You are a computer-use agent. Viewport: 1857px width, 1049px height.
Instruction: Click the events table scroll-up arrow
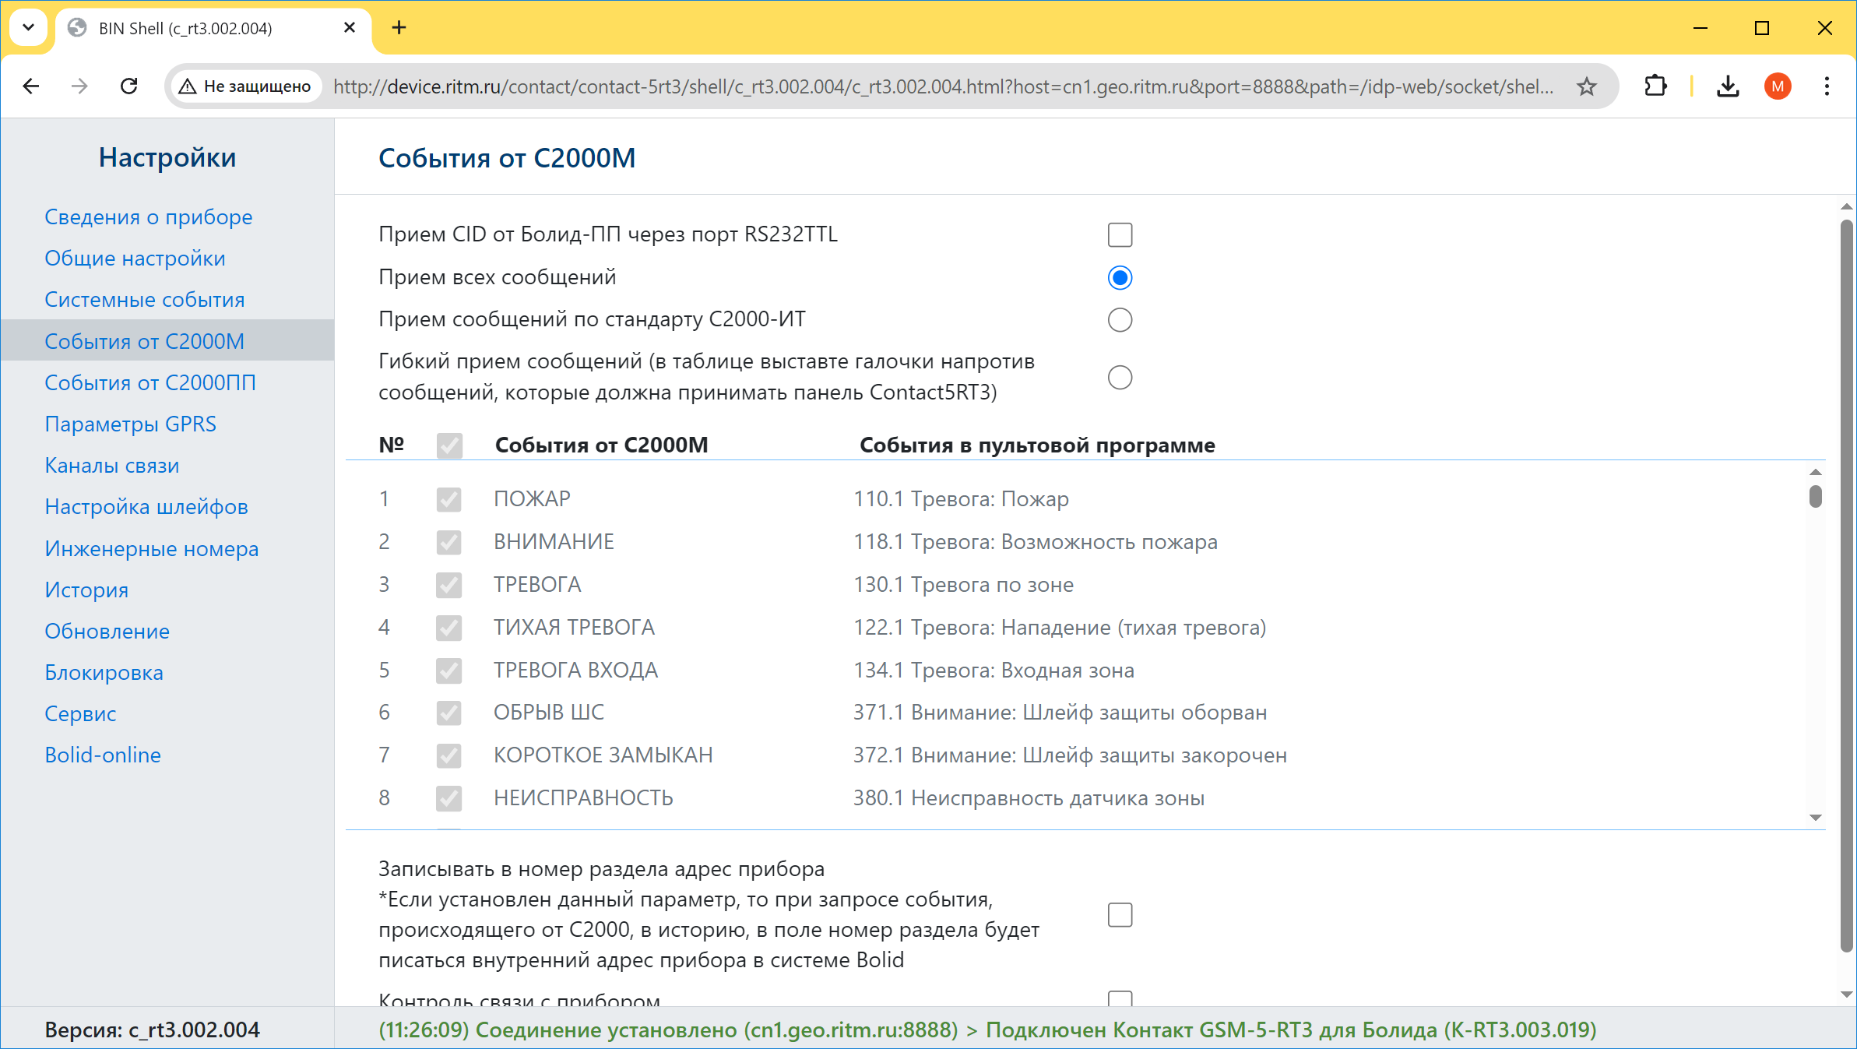click(1816, 472)
